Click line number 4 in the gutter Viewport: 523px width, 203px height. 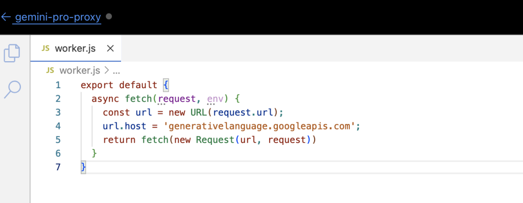click(58, 126)
